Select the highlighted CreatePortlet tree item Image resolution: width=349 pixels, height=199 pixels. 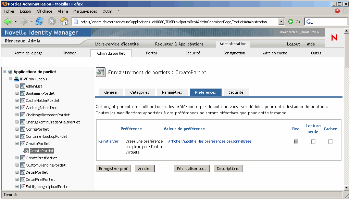(42, 151)
